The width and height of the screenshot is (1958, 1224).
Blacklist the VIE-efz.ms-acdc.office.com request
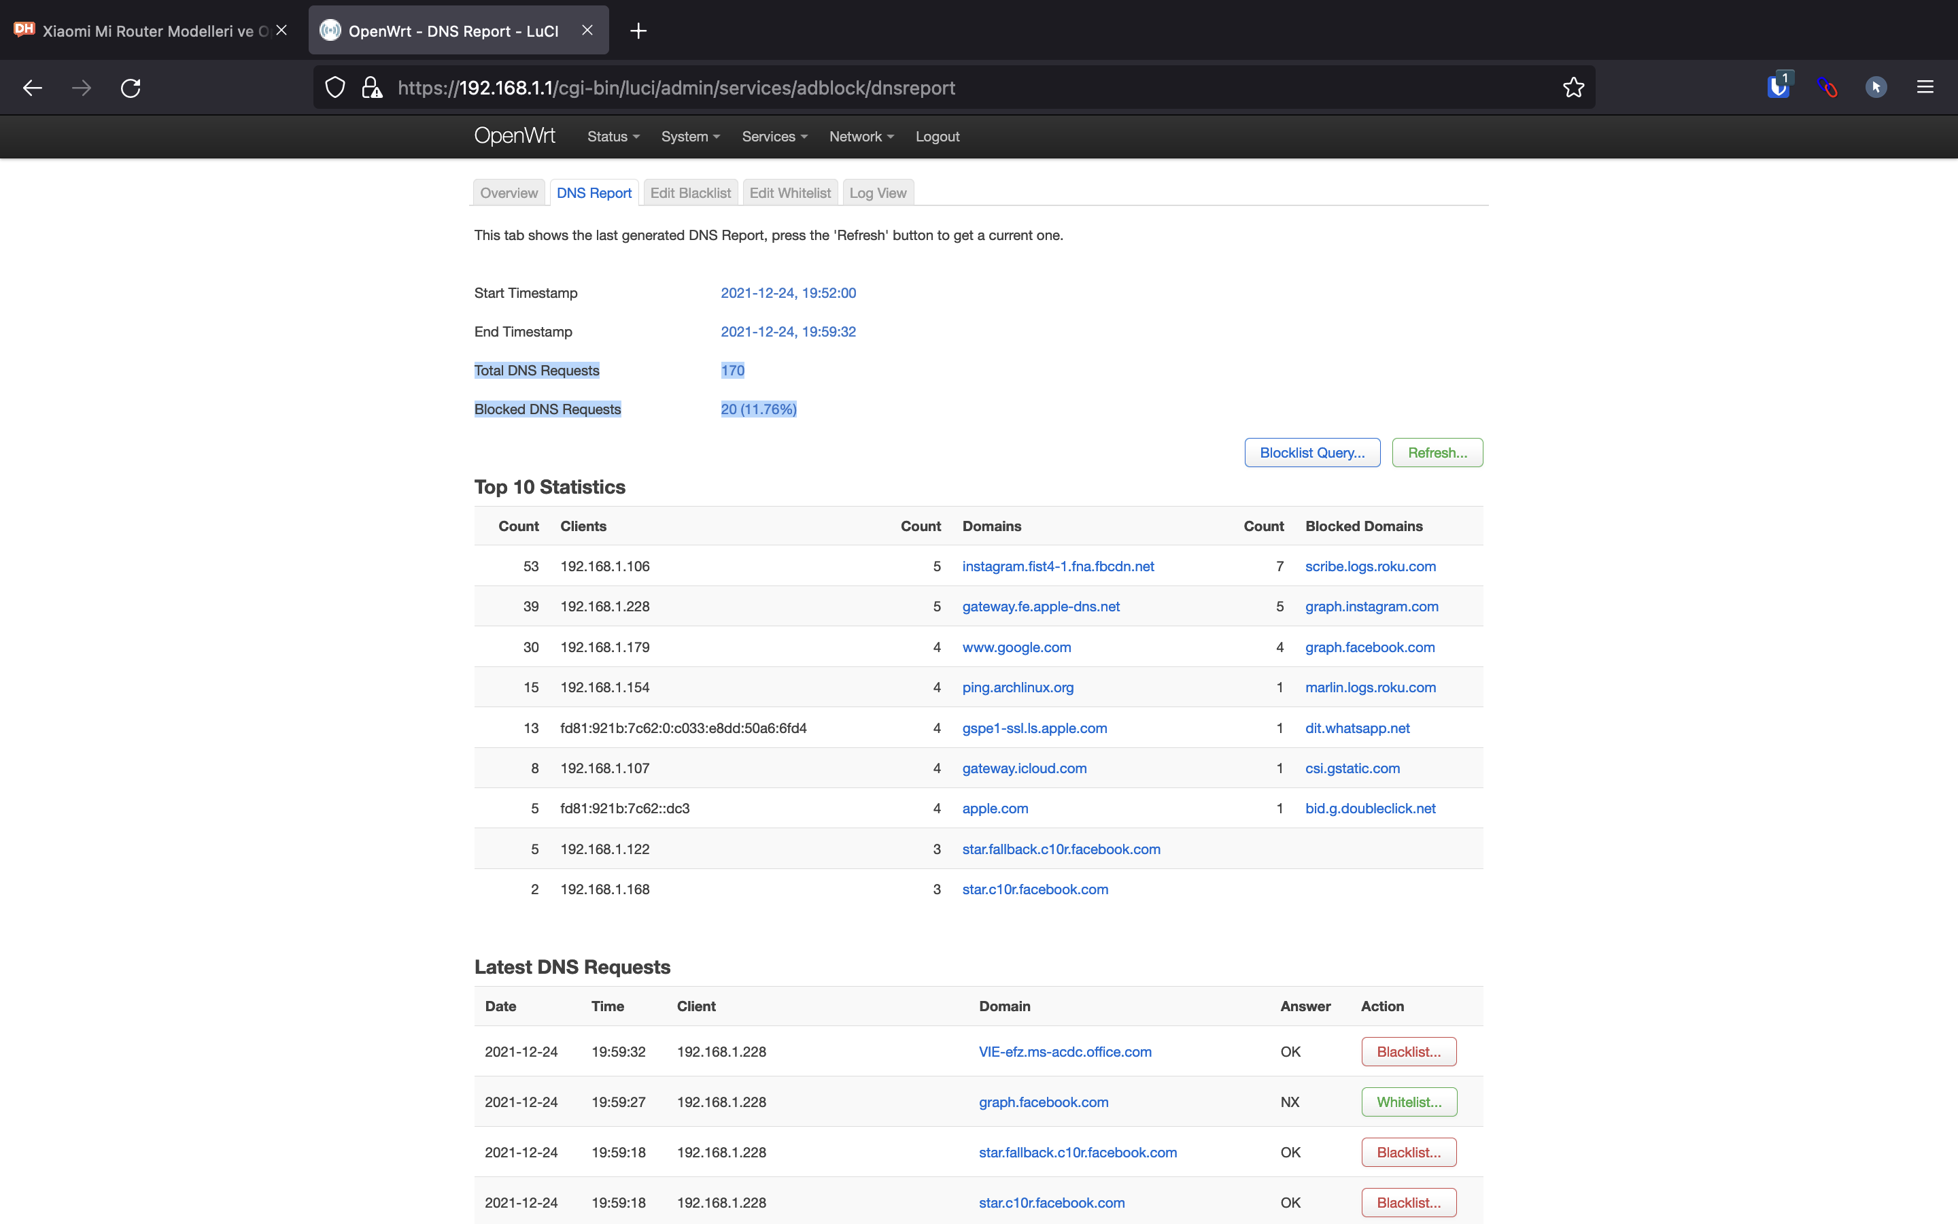pyautogui.click(x=1409, y=1051)
